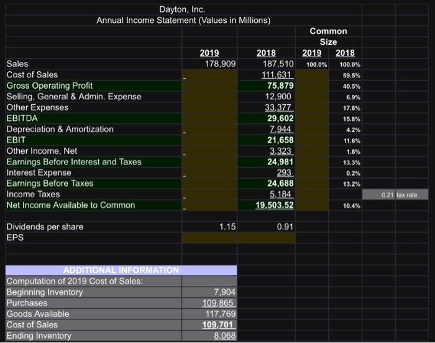Click the 'EBIT' row label
The width and height of the screenshot is (435, 343).
coord(16,140)
